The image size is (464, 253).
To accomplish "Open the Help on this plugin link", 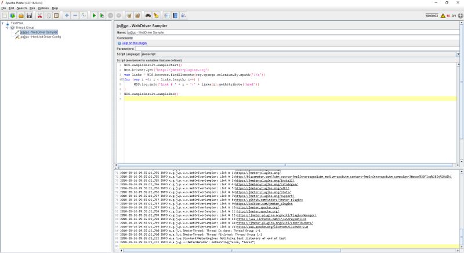I will click(134, 43).
